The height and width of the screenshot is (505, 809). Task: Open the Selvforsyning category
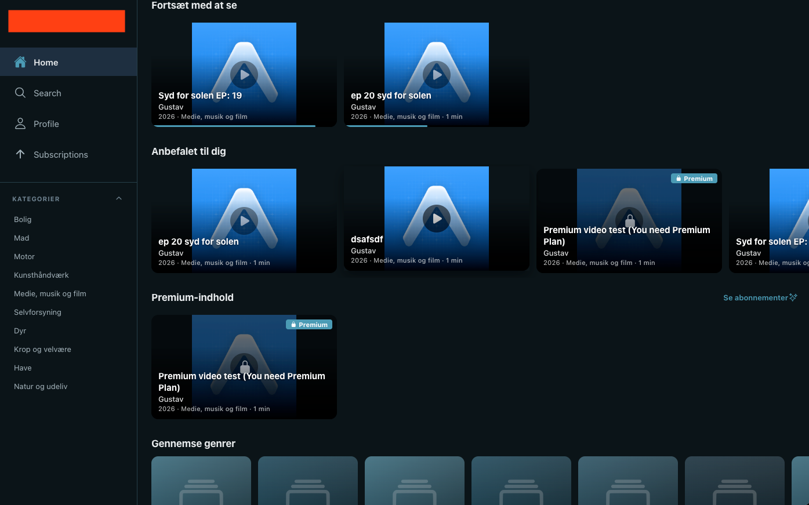coord(38,312)
